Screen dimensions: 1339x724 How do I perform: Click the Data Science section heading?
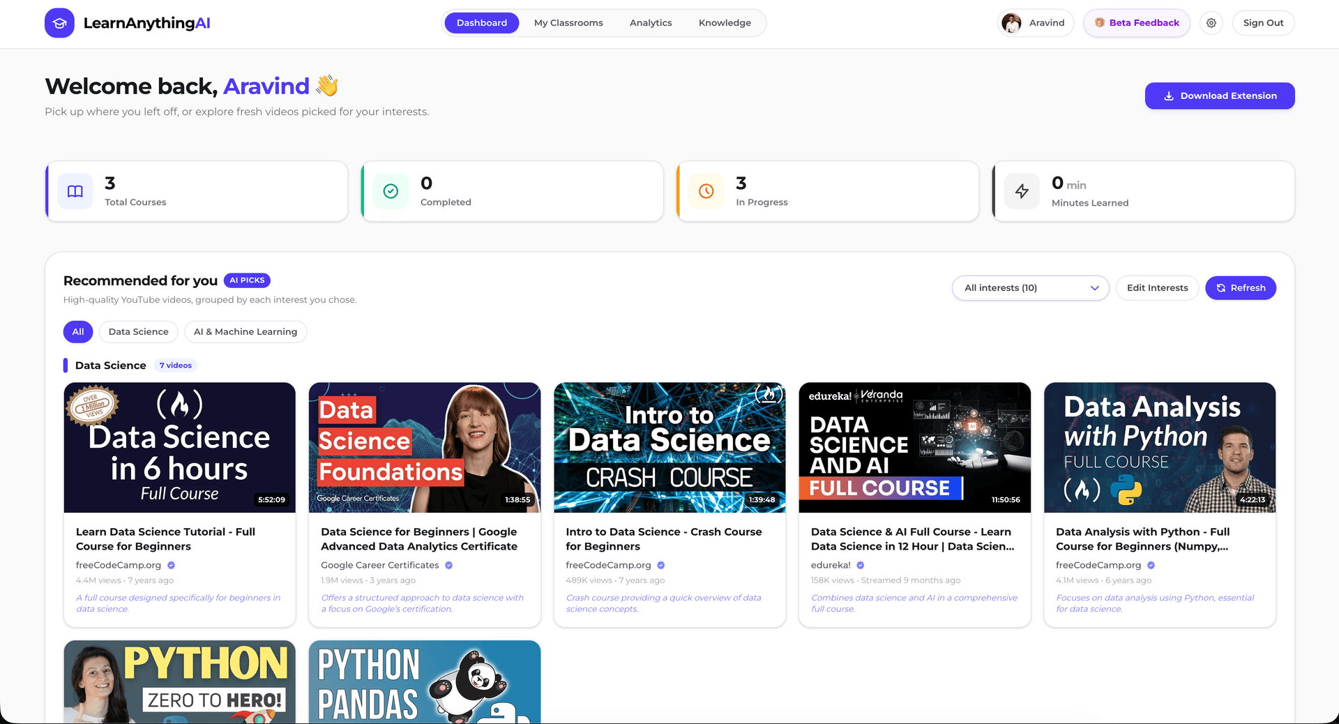(110, 365)
